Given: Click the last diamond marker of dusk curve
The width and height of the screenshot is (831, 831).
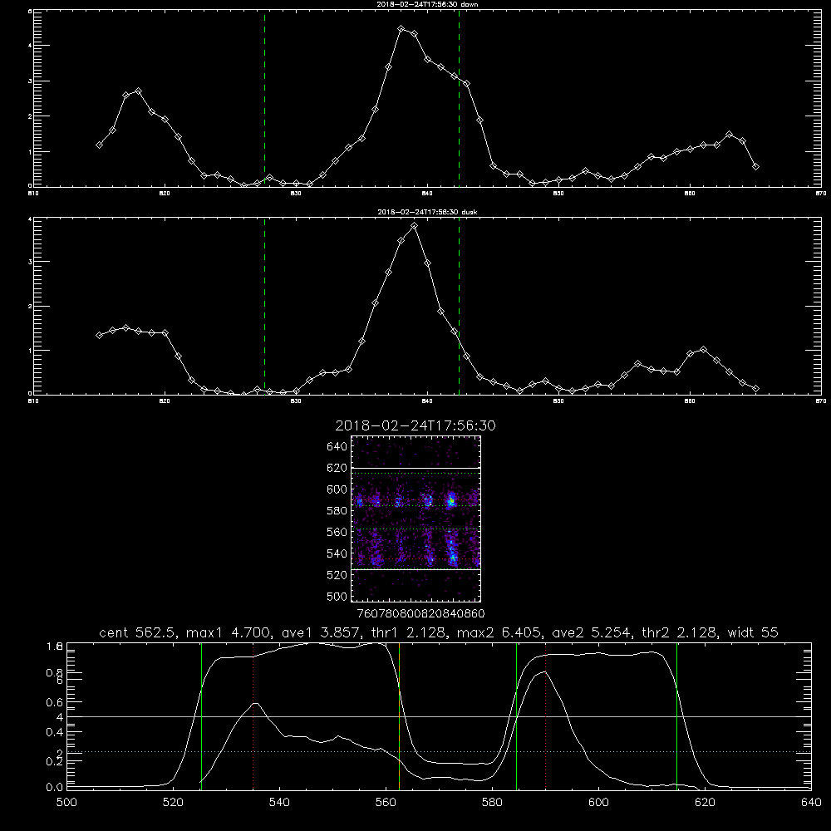Looking at the screenshot, I should coord(755,388).
